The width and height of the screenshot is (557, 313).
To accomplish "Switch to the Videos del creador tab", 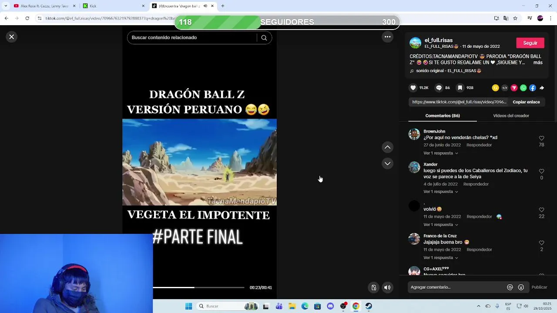I will coord(511,116).
